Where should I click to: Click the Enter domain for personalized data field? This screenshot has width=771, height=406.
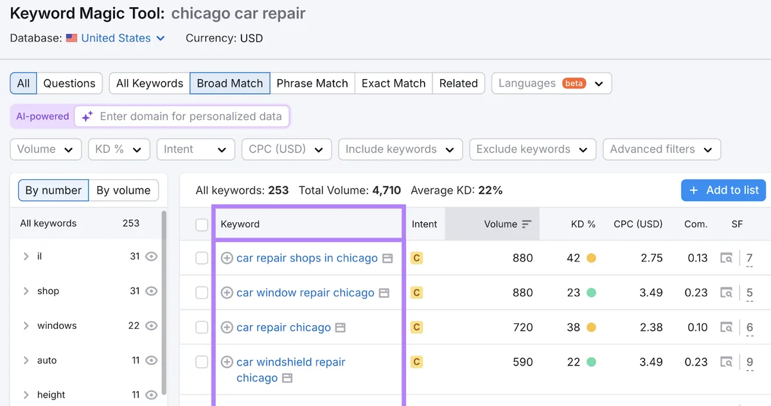(x=182, y=116)
